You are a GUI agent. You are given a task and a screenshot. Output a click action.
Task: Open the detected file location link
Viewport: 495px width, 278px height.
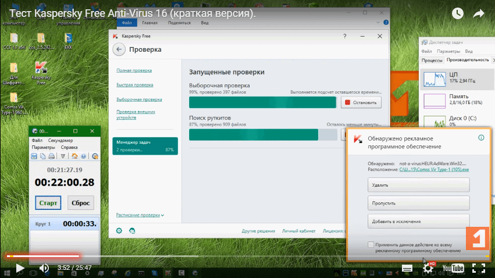(434, 169)
